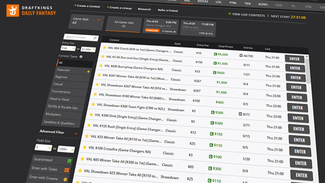Click the star on VAL $300 Dink row
Viewport: 325px width, 183px height.
(91, 115)
